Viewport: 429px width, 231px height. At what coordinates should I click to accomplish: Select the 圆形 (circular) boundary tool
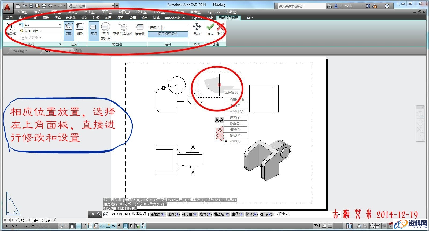coord(69,29)
